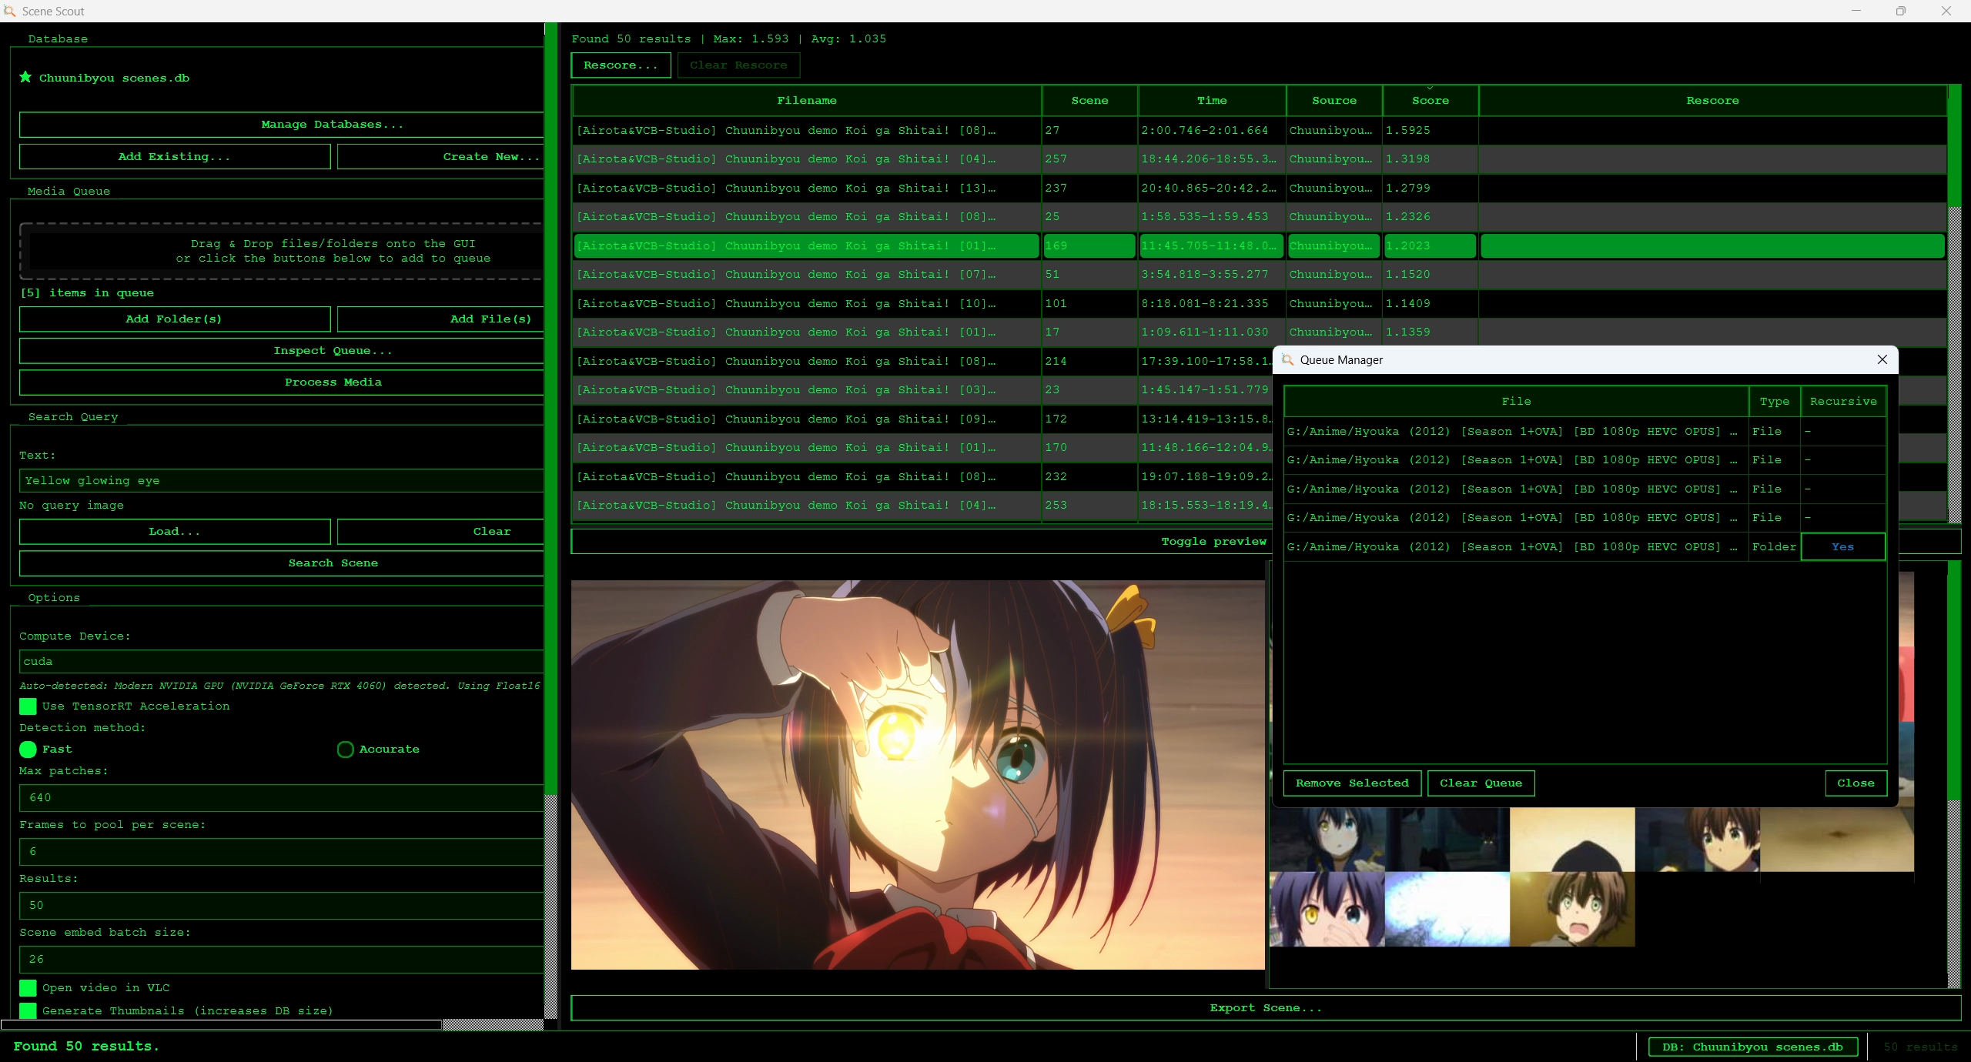Click the Add Existing database button
The width and height of the screenshot is (1971, 1062).
pyautogui.click(x=175, y=156)
